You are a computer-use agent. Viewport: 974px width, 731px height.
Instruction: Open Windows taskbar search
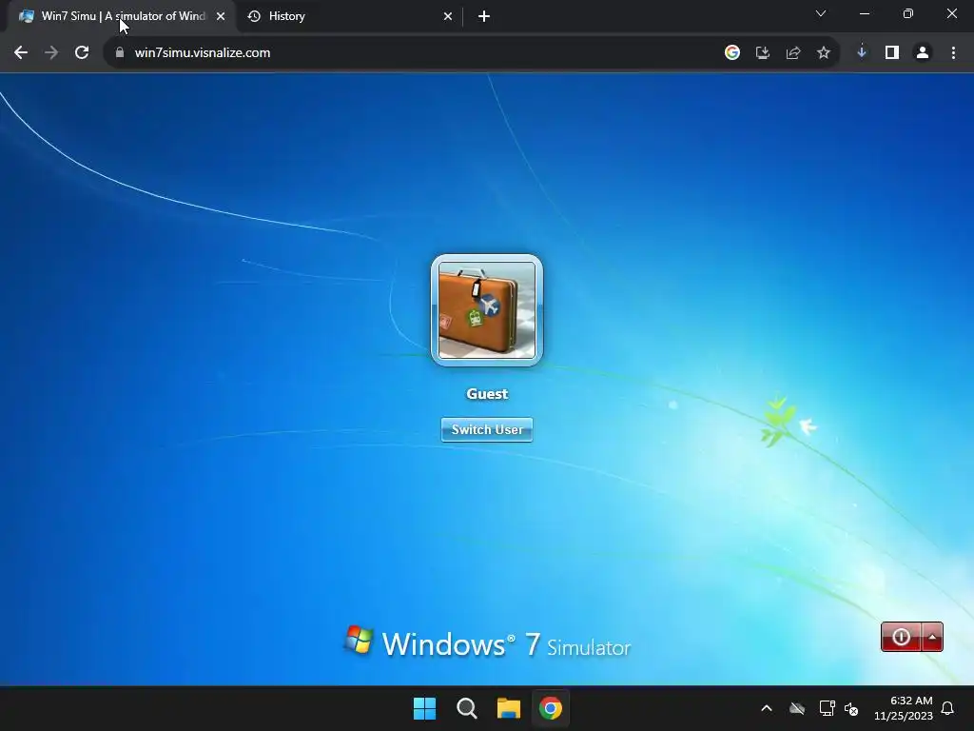click(466, 708)
